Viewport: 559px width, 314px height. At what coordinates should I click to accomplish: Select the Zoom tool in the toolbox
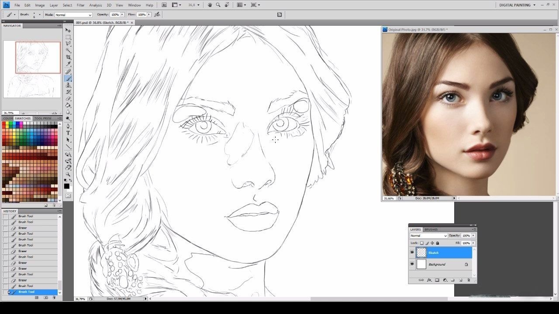coord(68,174)
